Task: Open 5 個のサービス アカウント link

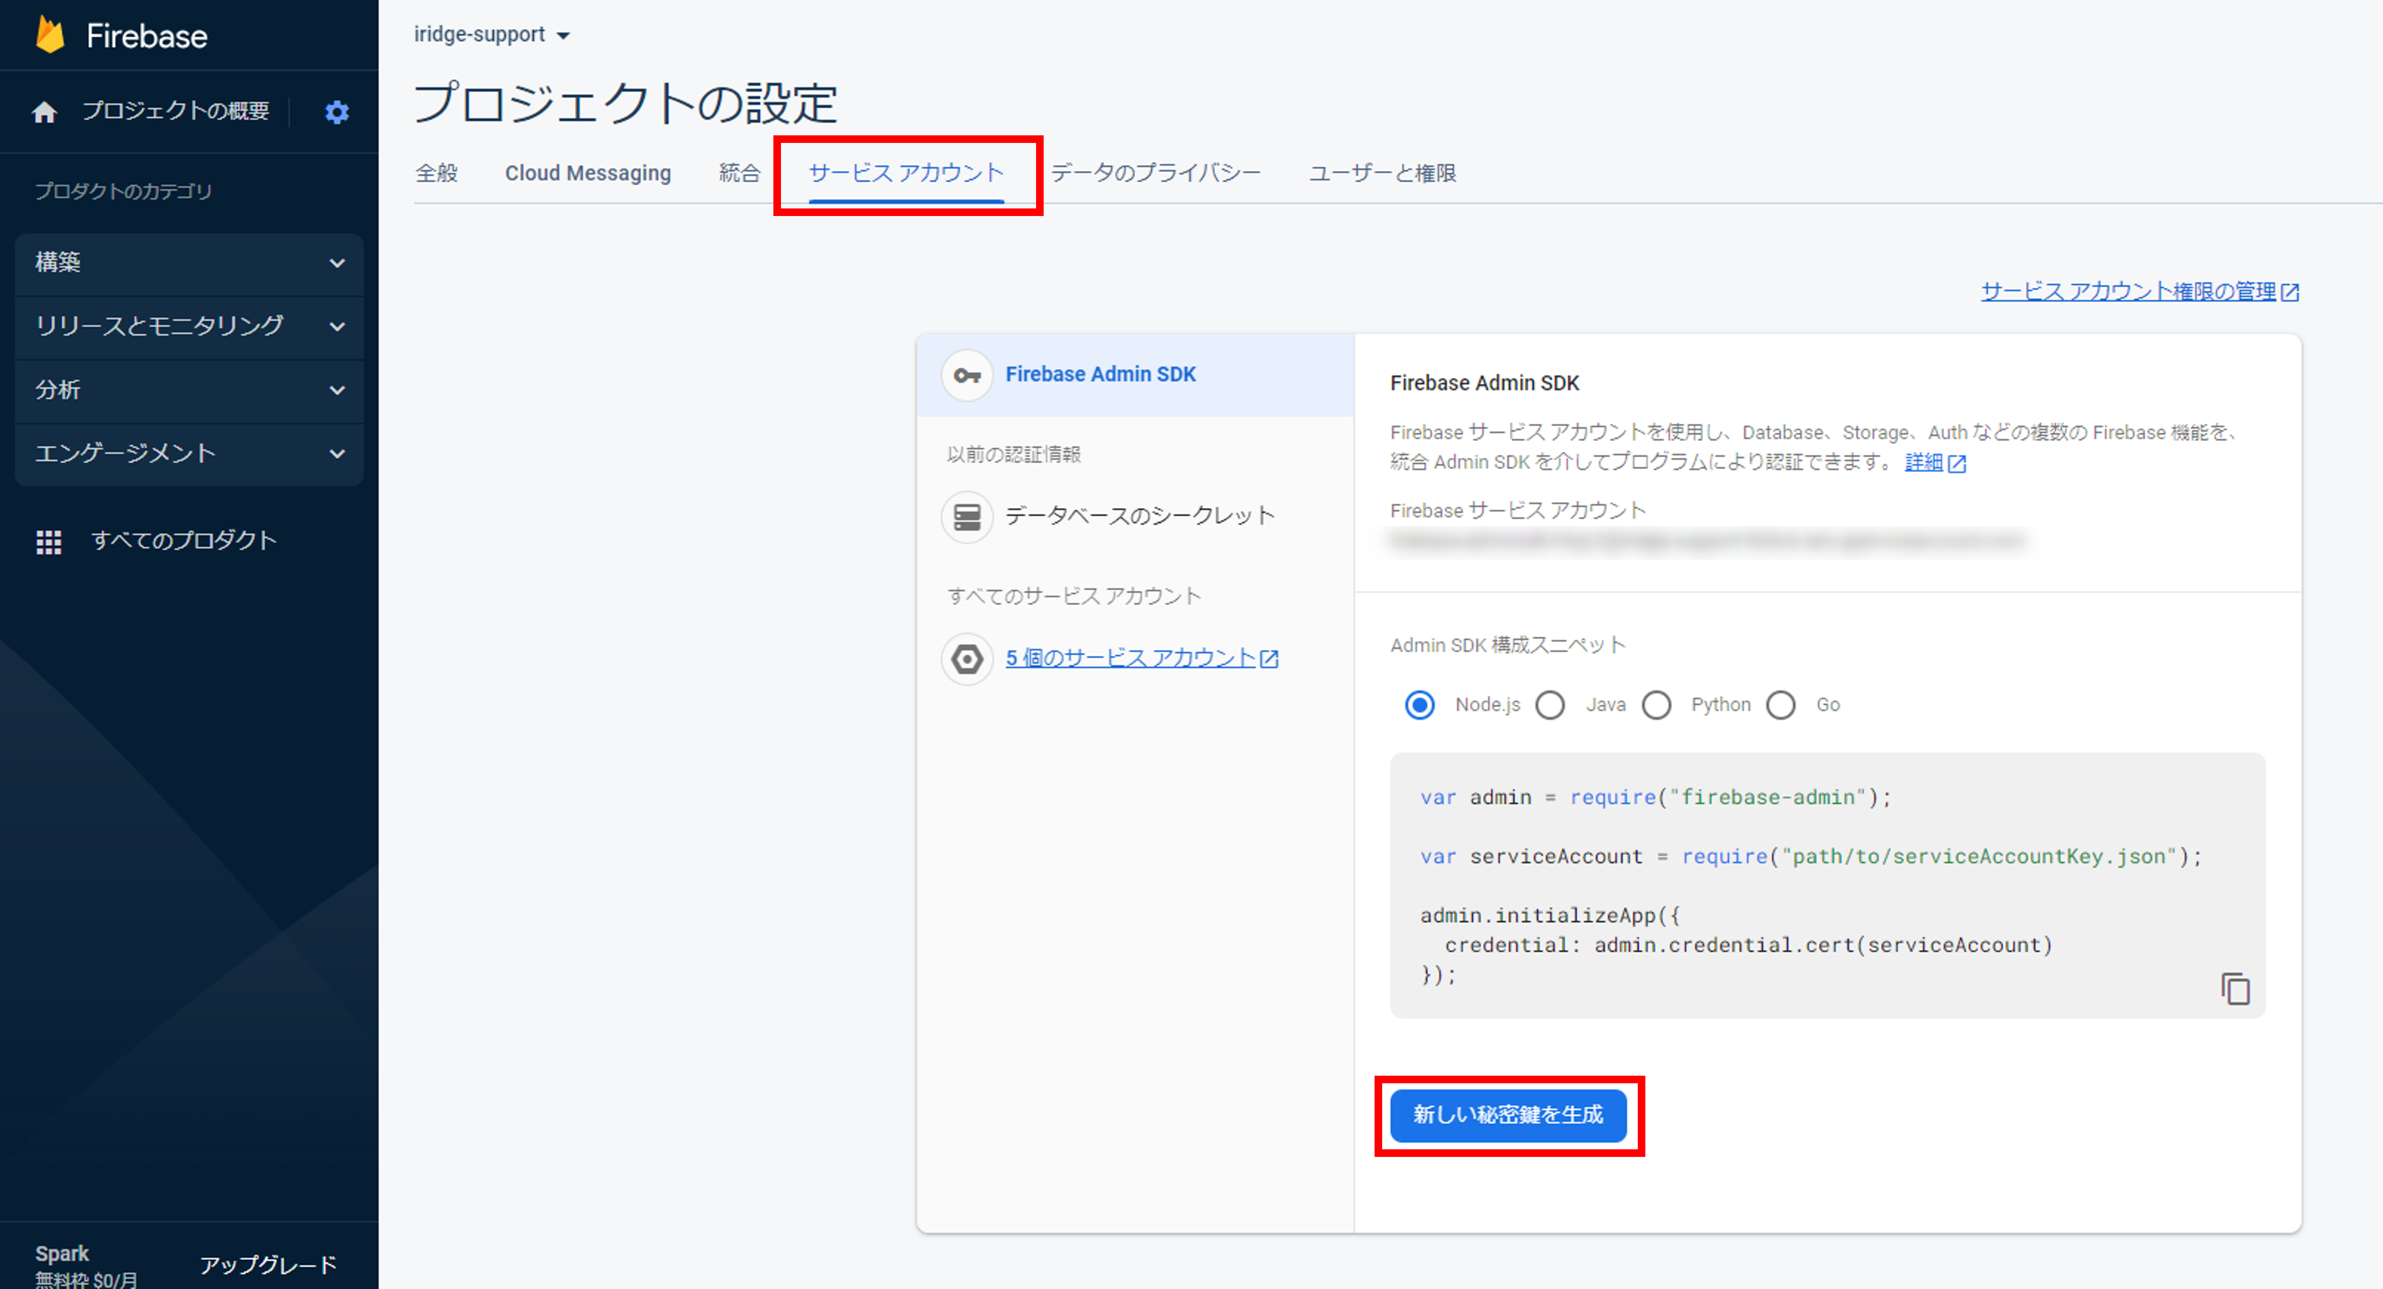Action: [x=1130, y=658]
